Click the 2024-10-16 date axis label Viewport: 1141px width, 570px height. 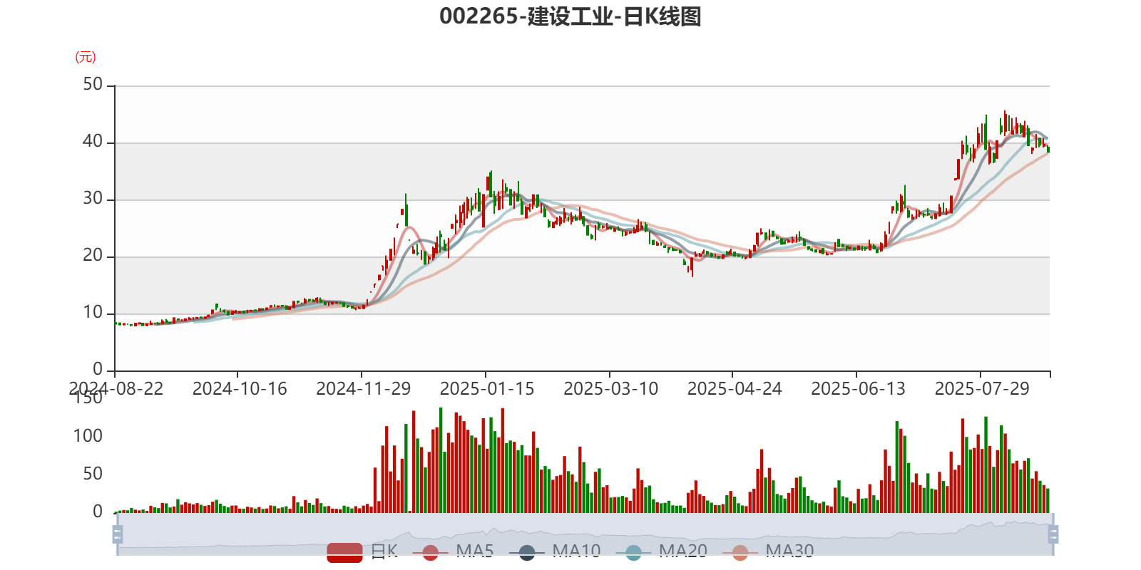tap(240, 388)
